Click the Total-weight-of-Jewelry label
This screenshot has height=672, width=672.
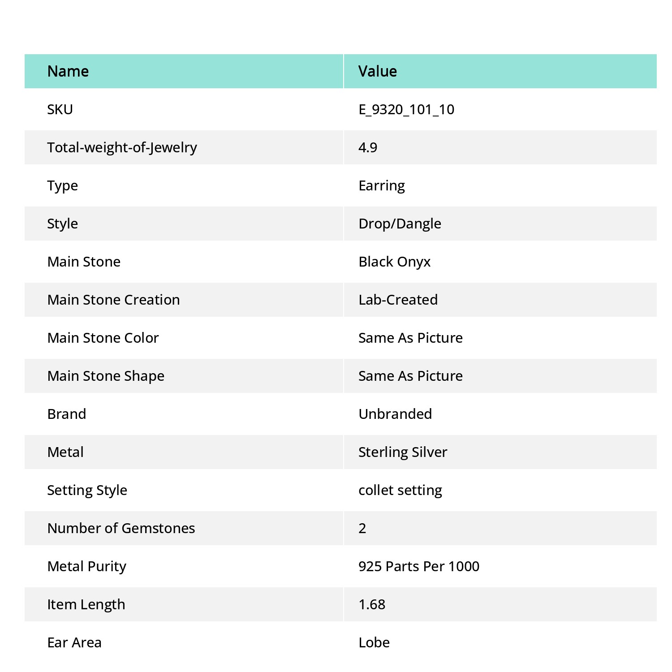tap(122, 147)
